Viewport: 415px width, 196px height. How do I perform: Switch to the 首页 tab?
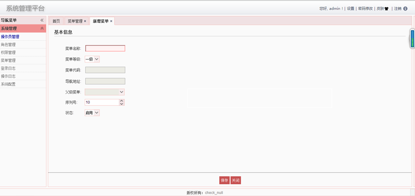coord(56,21)
